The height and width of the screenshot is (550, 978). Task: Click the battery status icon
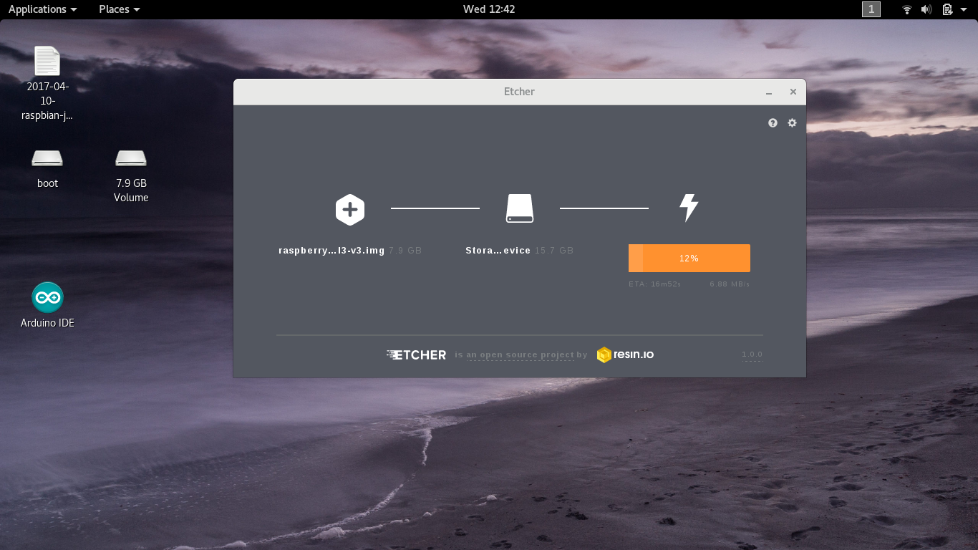coord(946,9)
